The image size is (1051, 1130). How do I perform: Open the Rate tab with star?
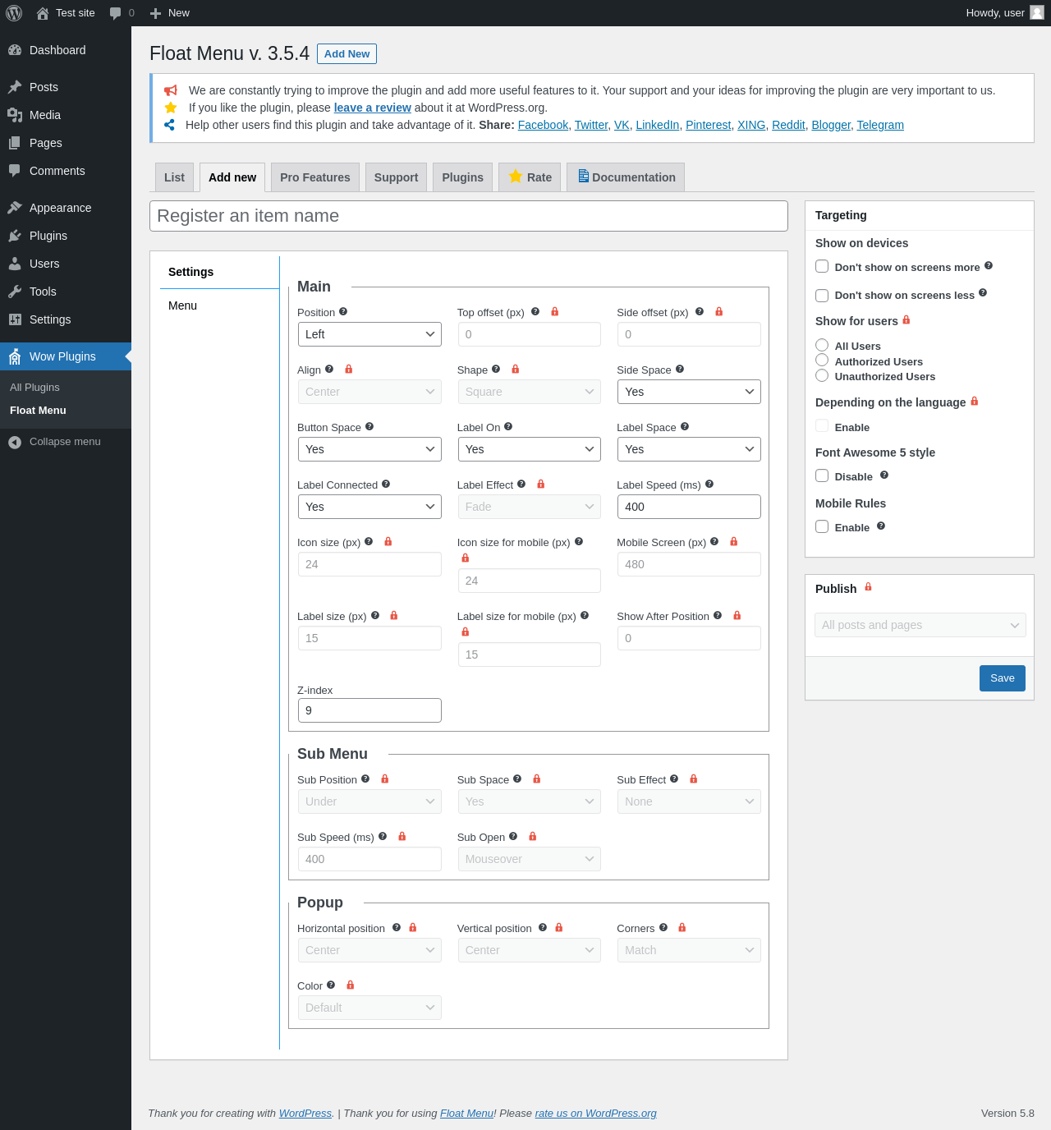[530, 177]
